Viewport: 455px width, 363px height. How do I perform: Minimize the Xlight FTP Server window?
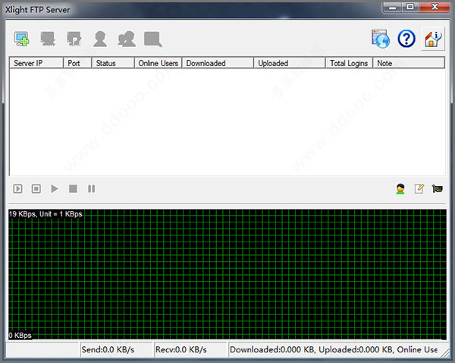[392, 7]
